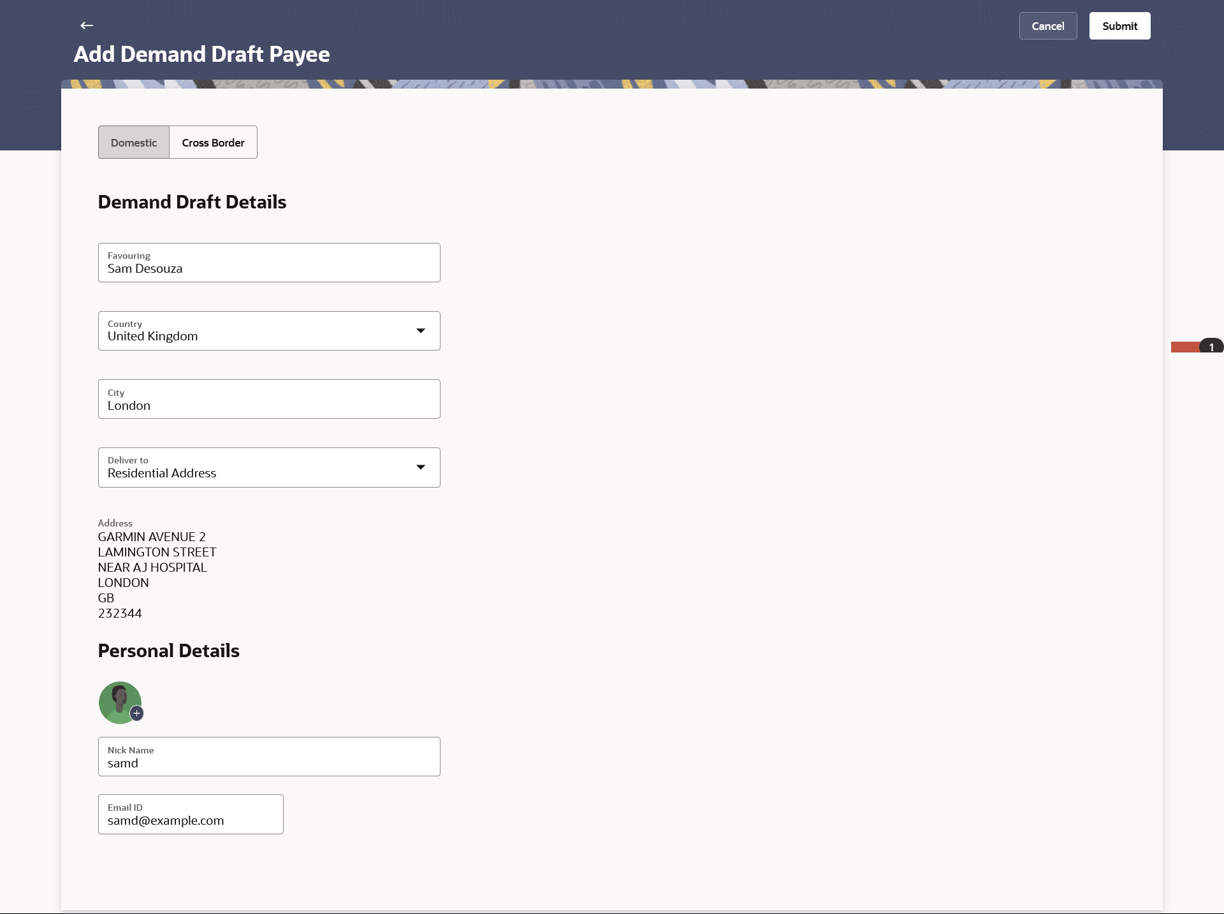Click the Favouring input field
1224x914 pixels.
[269, 263]
